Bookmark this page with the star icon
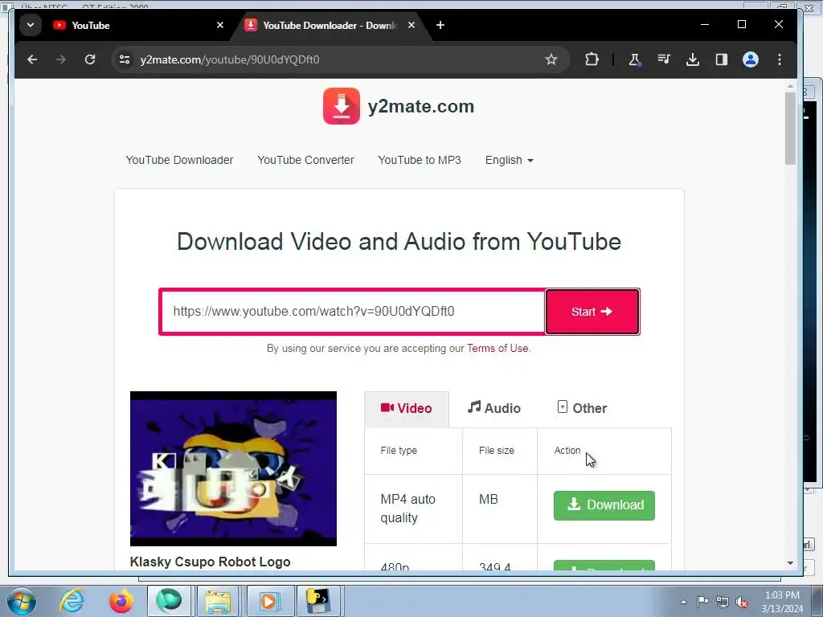The height and width of the screenshot is (617, 823). click(551, 59)
